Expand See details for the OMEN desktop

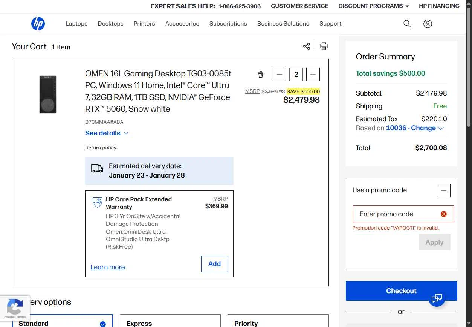[107, 133]
